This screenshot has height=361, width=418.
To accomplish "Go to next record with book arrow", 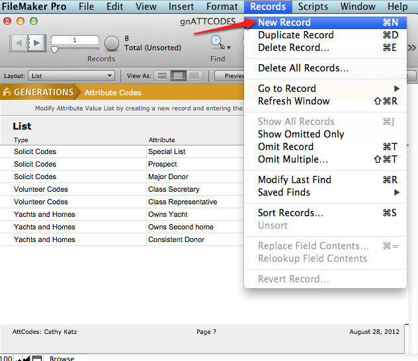I will point(37,42).
